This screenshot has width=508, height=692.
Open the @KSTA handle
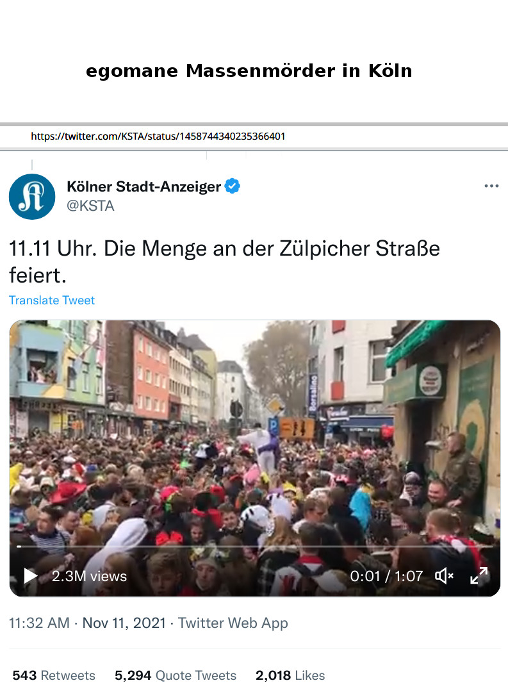point(90,206)
